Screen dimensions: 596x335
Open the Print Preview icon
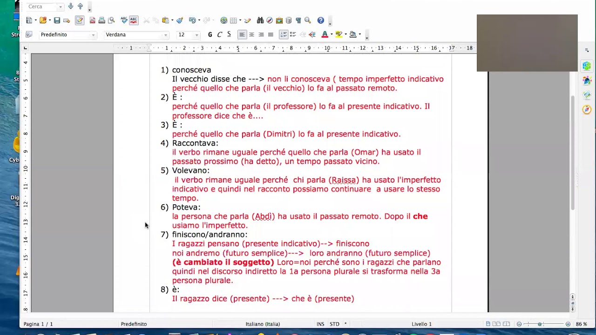pos(111,20)
